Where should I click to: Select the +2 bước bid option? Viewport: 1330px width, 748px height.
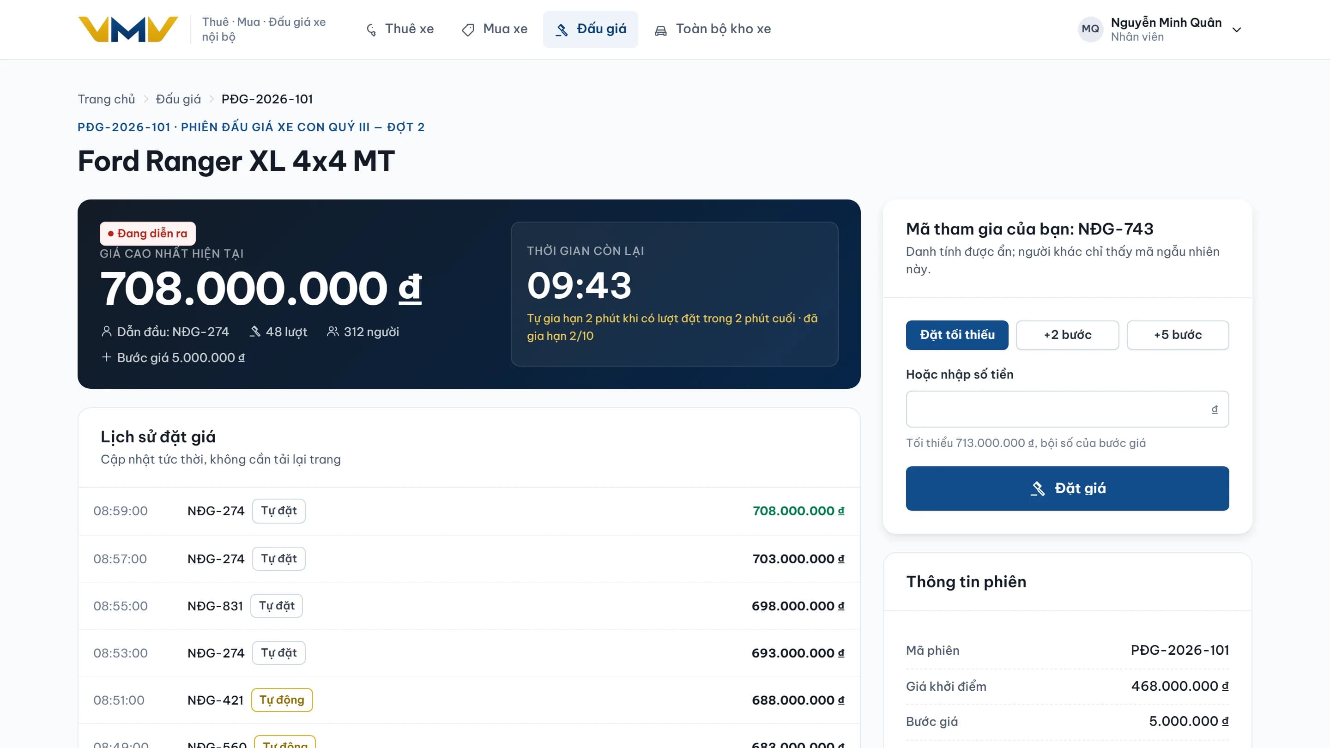pyautogui.click(x=1067, y=335)
